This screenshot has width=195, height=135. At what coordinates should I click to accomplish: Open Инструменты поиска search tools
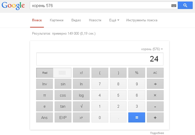point(142,20)
